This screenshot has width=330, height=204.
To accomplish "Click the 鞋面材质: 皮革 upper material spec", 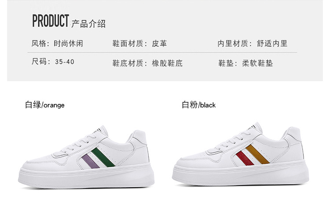I will 139,44.
